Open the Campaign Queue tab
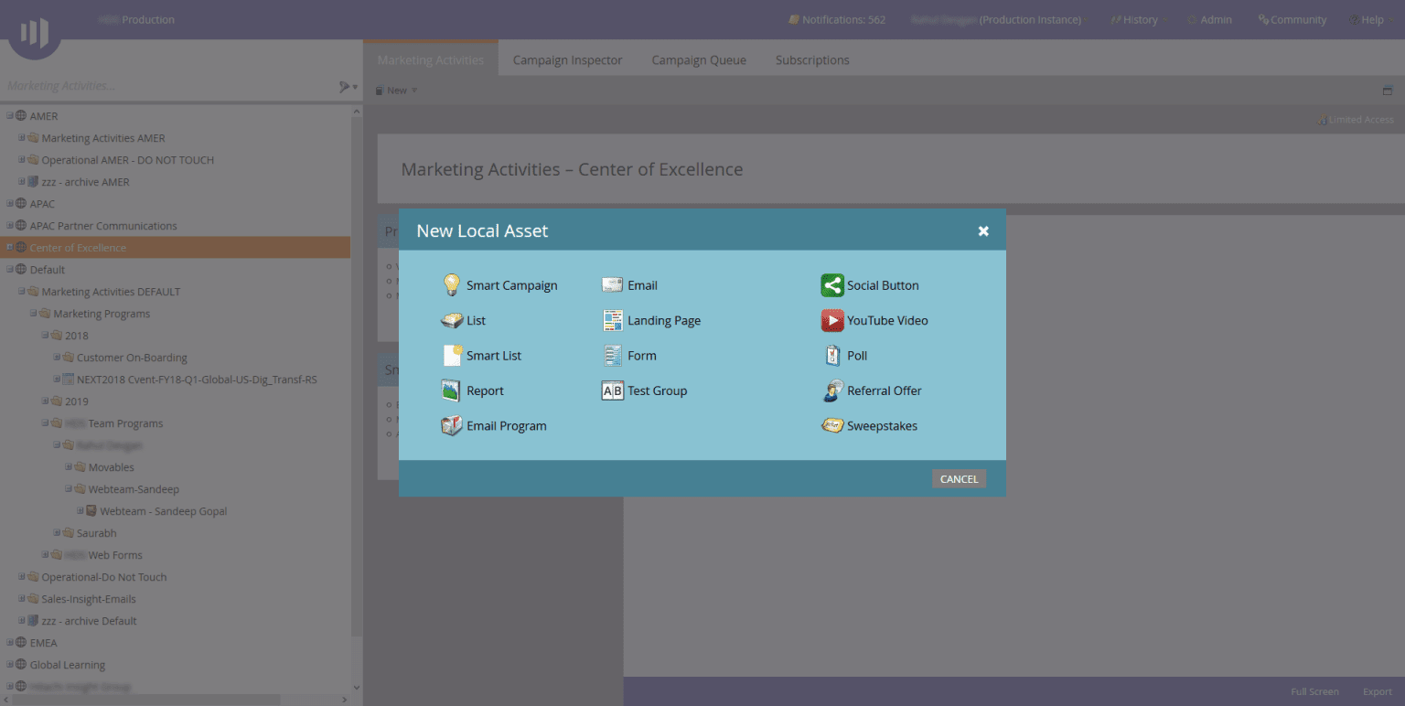This screenshot has height=706, width=1405. pyautogui.click(x=699, y=59)
